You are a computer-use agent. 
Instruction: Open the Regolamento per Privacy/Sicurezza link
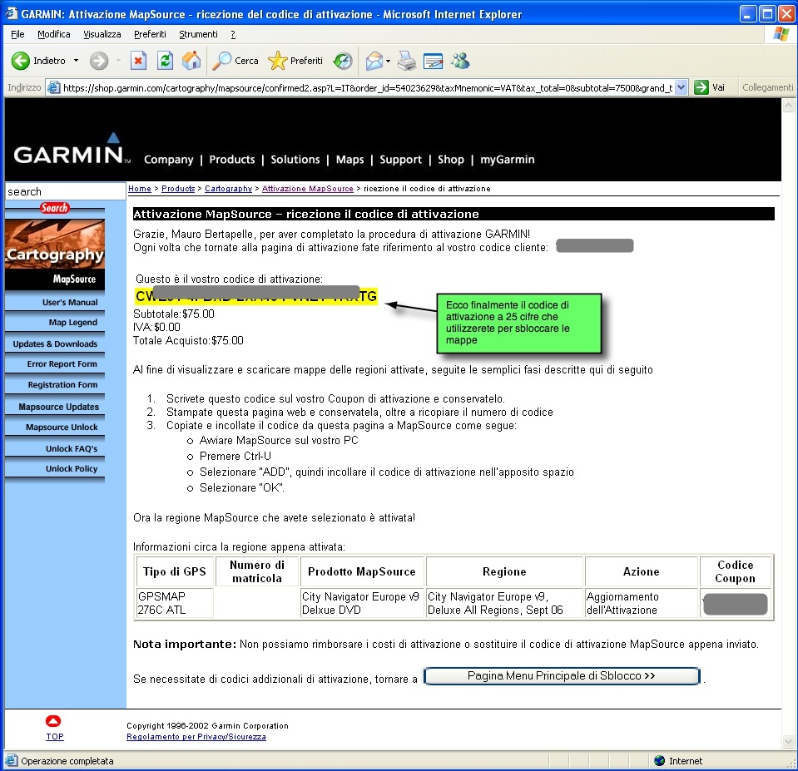coord(196,737)
